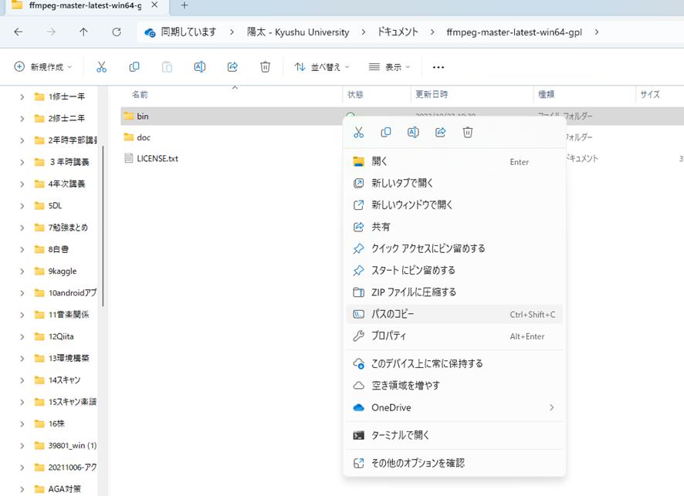Go back with the left arrow
Image resolution: width=684 pixels, height=496 pixels.
pyautogui.click(x=19, y=32)
